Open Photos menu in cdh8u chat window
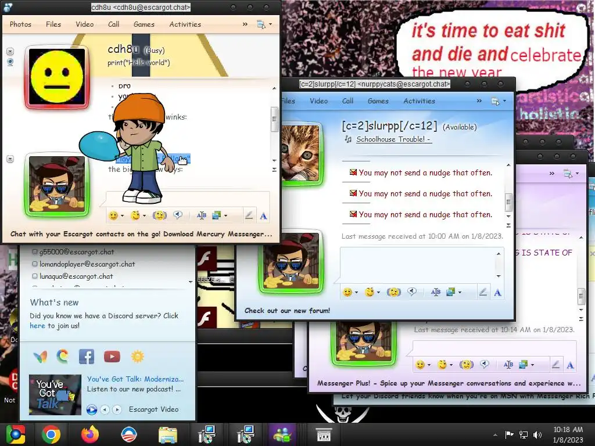 (20, 24)
